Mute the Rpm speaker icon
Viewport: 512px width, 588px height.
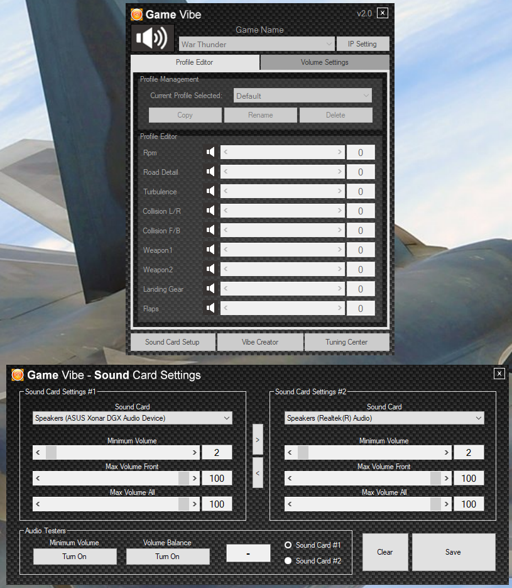point(210,152)
